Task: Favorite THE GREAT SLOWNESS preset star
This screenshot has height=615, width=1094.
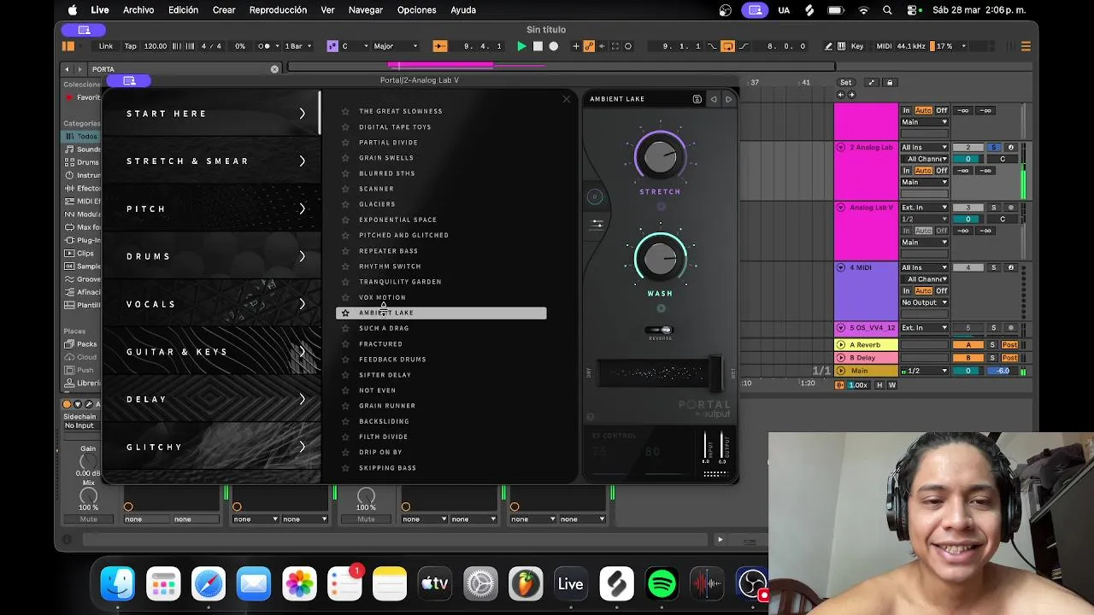Action: tap(345, 111)
